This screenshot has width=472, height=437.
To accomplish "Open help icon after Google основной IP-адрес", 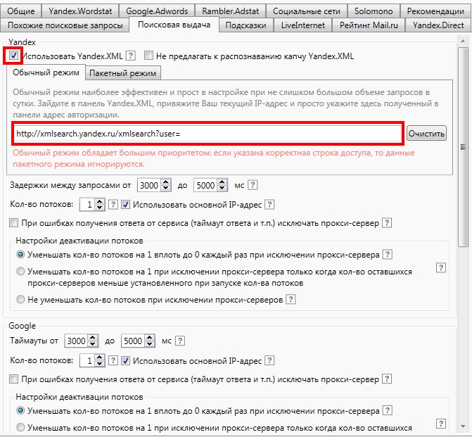I will [269, 360].
